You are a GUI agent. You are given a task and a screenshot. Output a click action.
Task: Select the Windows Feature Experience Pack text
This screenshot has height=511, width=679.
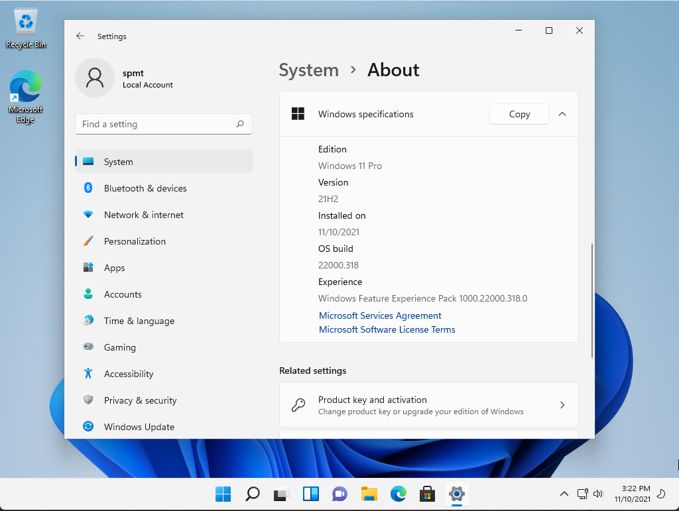[422, 298]
